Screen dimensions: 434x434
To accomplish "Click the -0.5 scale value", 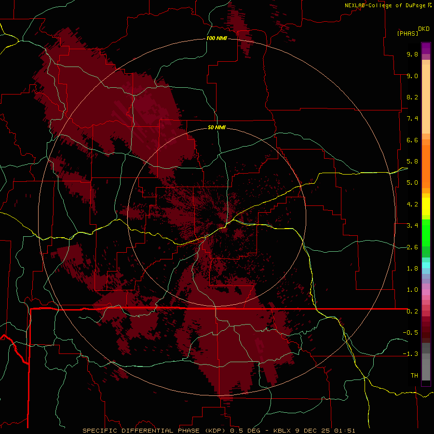I will point(410,333).
